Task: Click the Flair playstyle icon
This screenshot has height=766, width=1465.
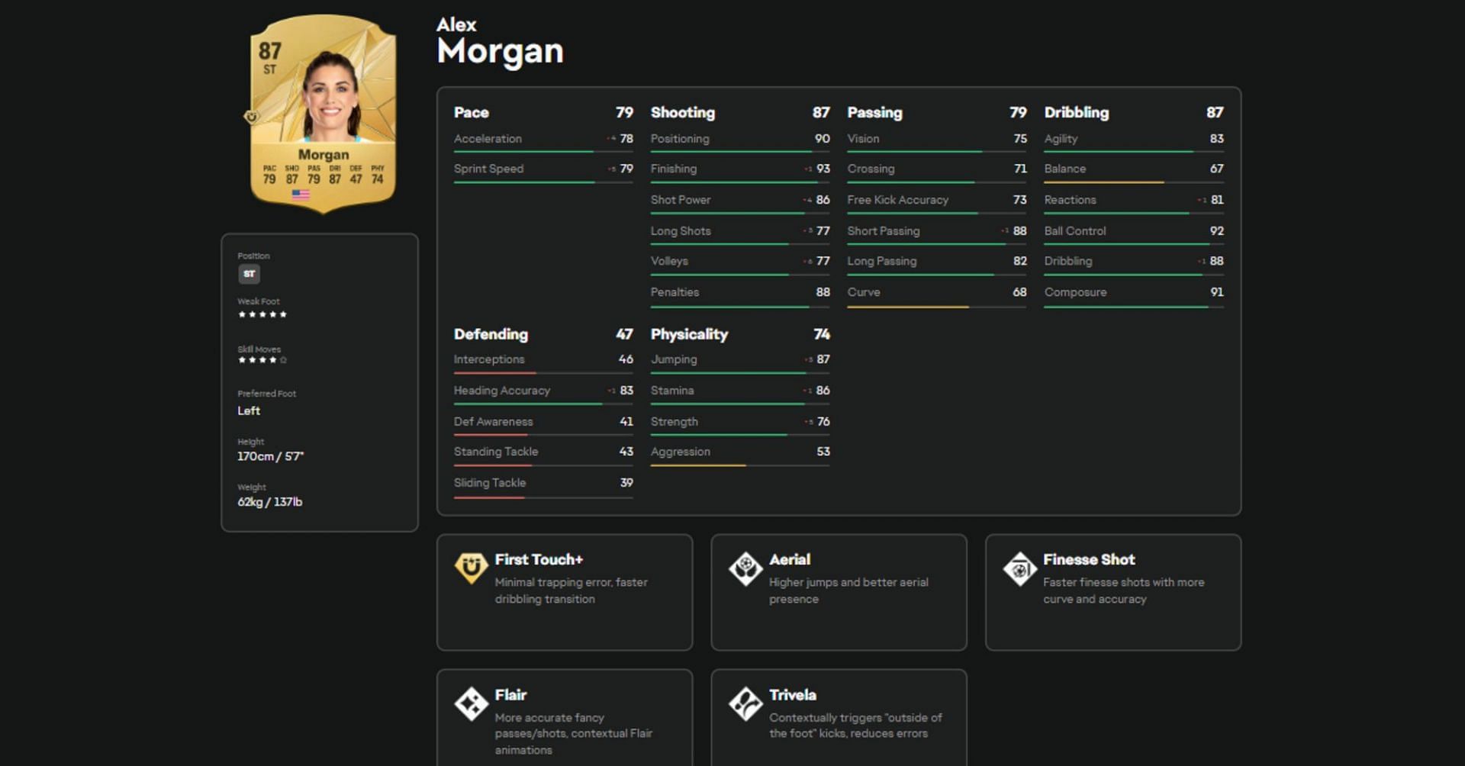Action: coord(471,703)
